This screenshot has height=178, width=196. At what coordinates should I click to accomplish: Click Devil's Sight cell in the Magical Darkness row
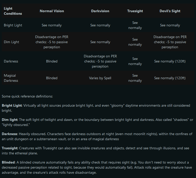tap(170, 78)
